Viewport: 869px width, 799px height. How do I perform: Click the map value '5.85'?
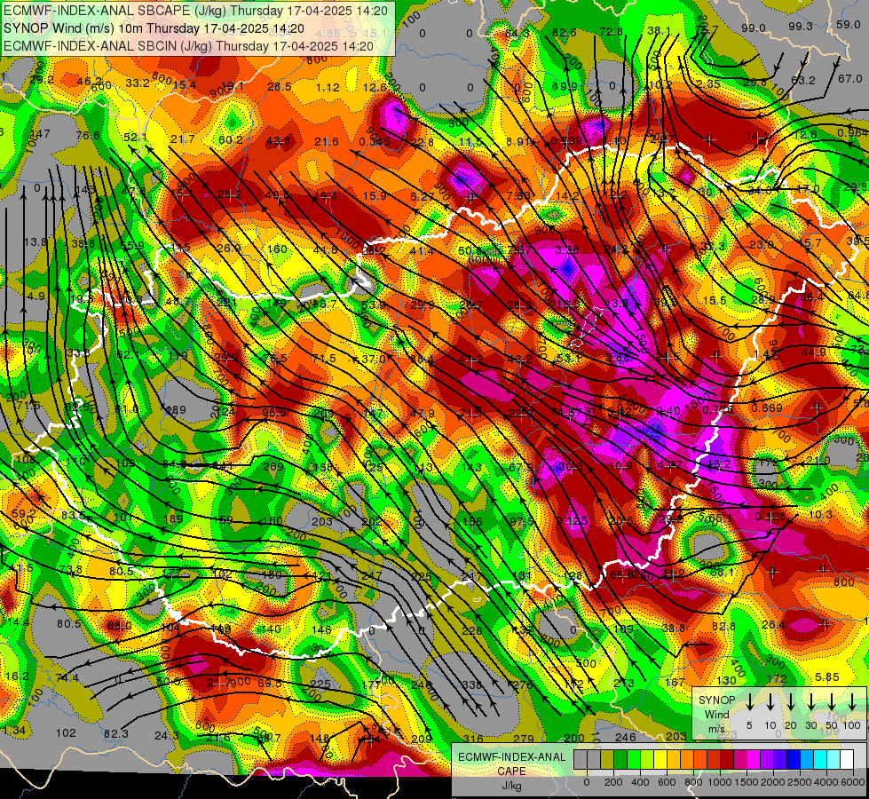coord(827,677)
